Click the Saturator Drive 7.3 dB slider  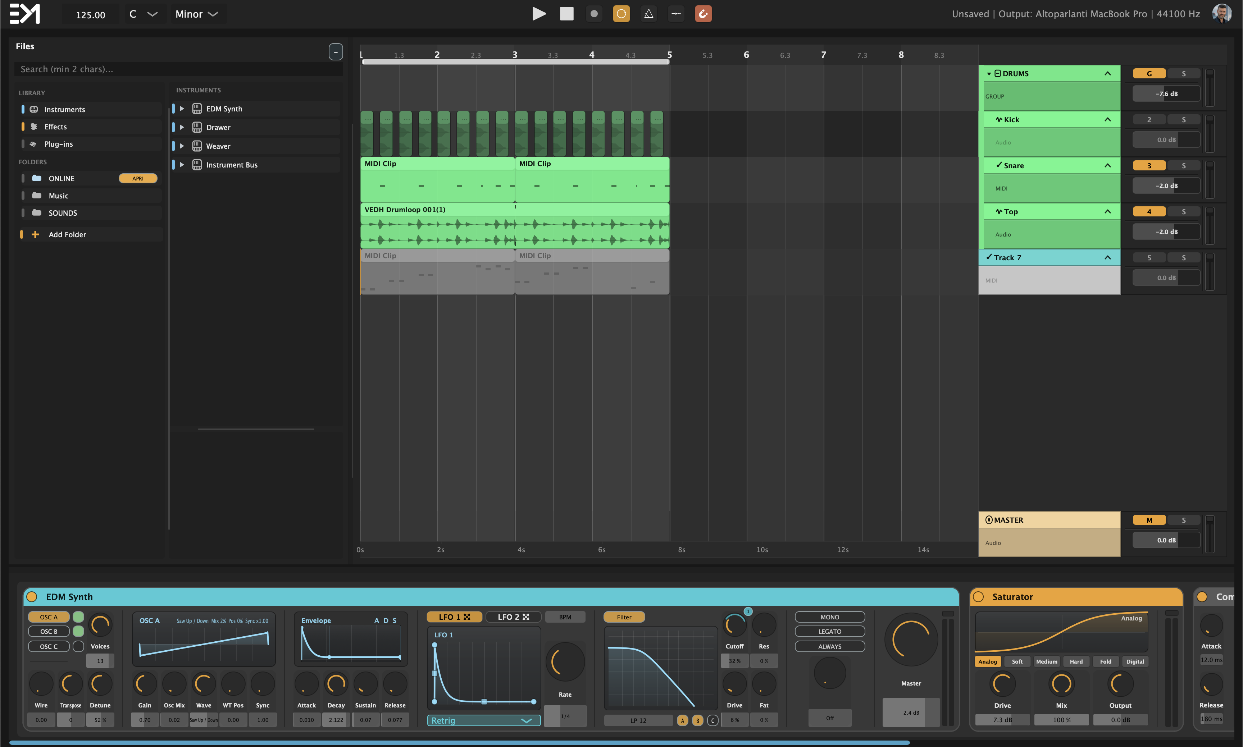(x=1002, y=720)
